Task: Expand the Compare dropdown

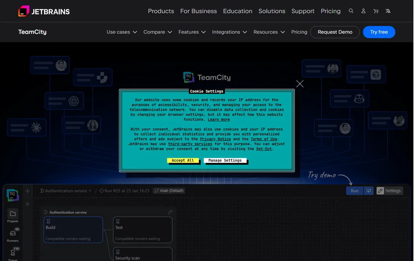Action: [x=158, y=32]
